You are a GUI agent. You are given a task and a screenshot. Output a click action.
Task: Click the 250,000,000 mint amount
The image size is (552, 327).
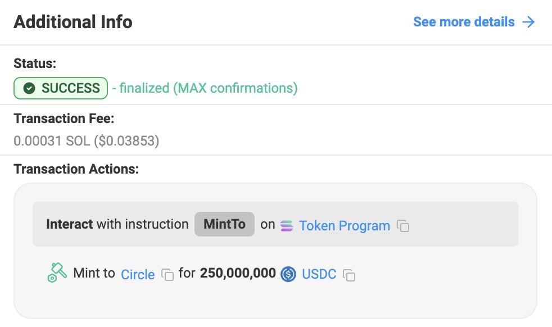coord(238,274)
